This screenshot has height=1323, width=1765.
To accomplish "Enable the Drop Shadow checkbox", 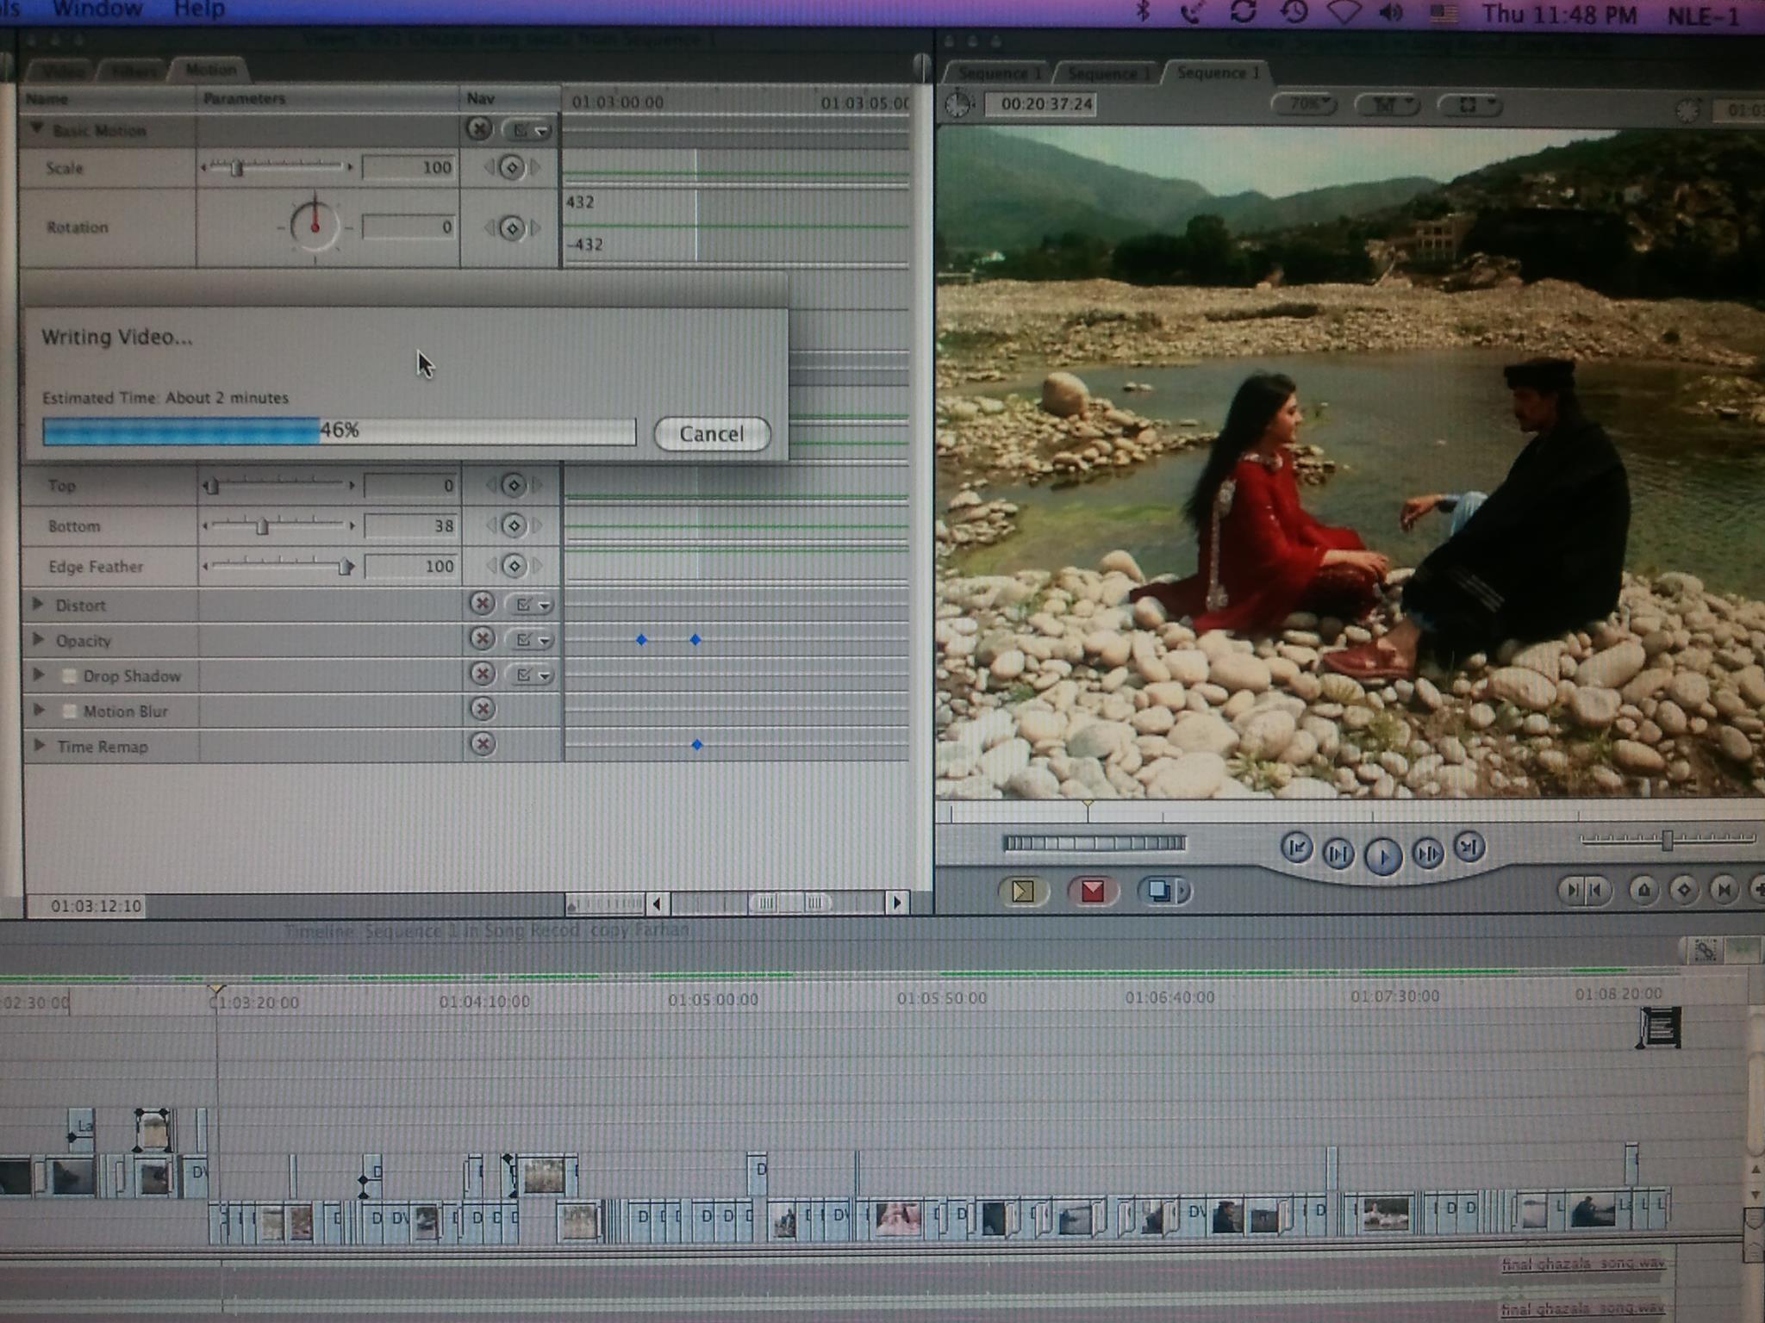I will coord(70,676).
